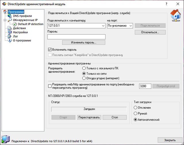Open the port По умолчанию dropdown
This screenshot has width=184, height=145.
pyautogui.click(x=131, y=26)
